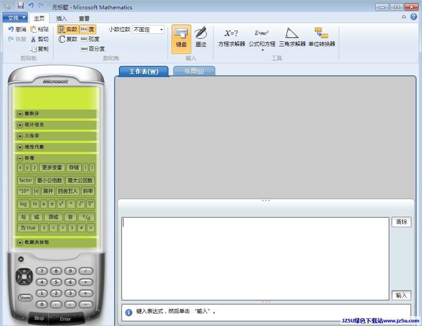The height and width of the screenshot is (326, 422).
Task: Click Undo (撤消) in clipboard group
Action: click(17, 29)
